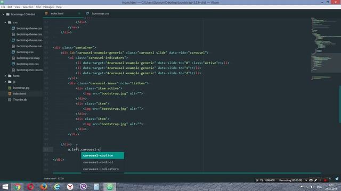The width and height of the screenshot is (341, 191).
Task: Click the leftmost recorder toolbar icon
Action: click(257, 180)
